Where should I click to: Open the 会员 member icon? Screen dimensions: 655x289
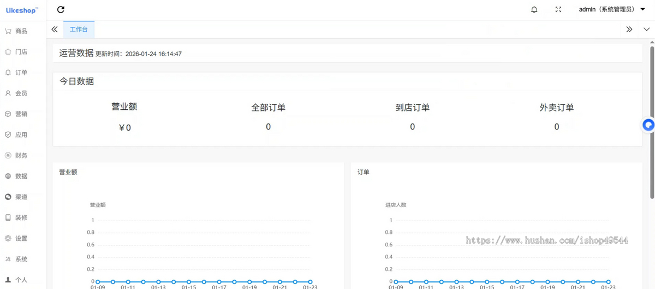tap(8, 93)
